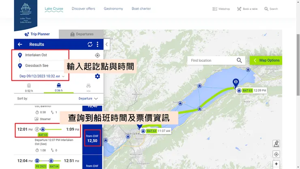Click in the Find location field
This screenshot has height=169, width=300.
pyautogui.click(x=211, y=61)
